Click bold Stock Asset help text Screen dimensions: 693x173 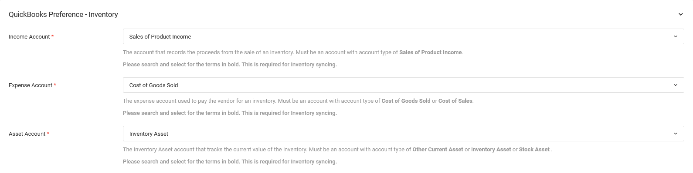click(534, 150)
